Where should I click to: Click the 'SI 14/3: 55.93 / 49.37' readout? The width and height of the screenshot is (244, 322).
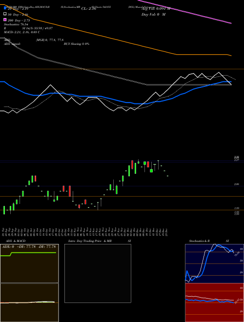tap(38, 28)
